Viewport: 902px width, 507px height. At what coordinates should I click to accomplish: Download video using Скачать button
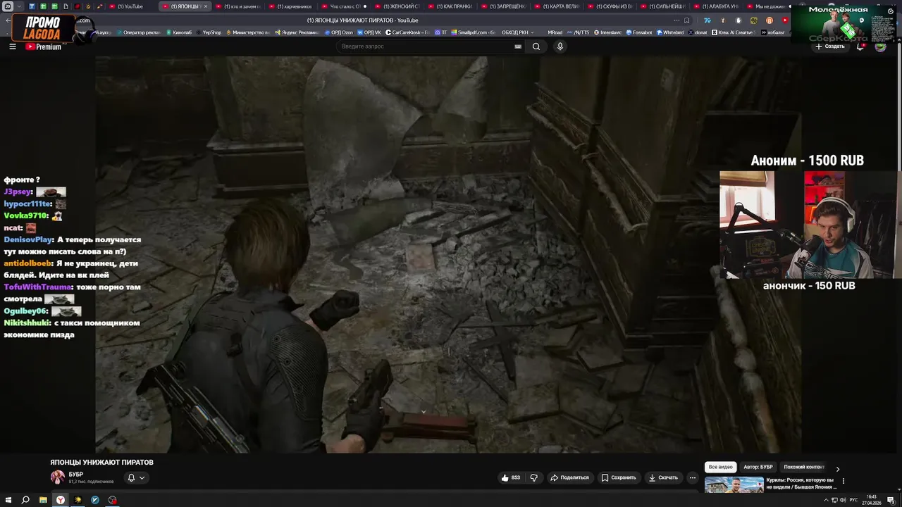pyautogui.click(x=663, y=477)
